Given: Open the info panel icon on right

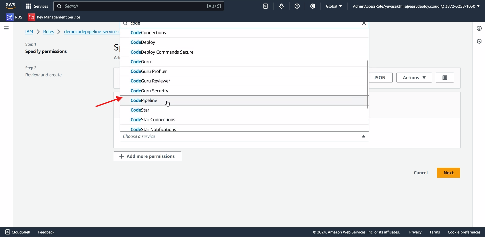Looking at the screenshot, I should click(479, 28).
